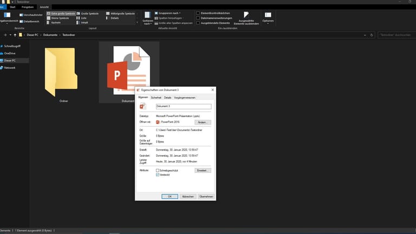The width and height of the screenshot is (416, 234).
Task: Open recent locations dropdown arrow
Action: [10, 35]
